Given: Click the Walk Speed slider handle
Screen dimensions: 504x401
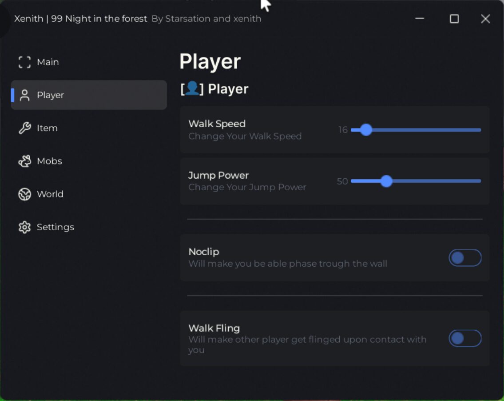Looking at the screenshot, I should pos(366,130).
